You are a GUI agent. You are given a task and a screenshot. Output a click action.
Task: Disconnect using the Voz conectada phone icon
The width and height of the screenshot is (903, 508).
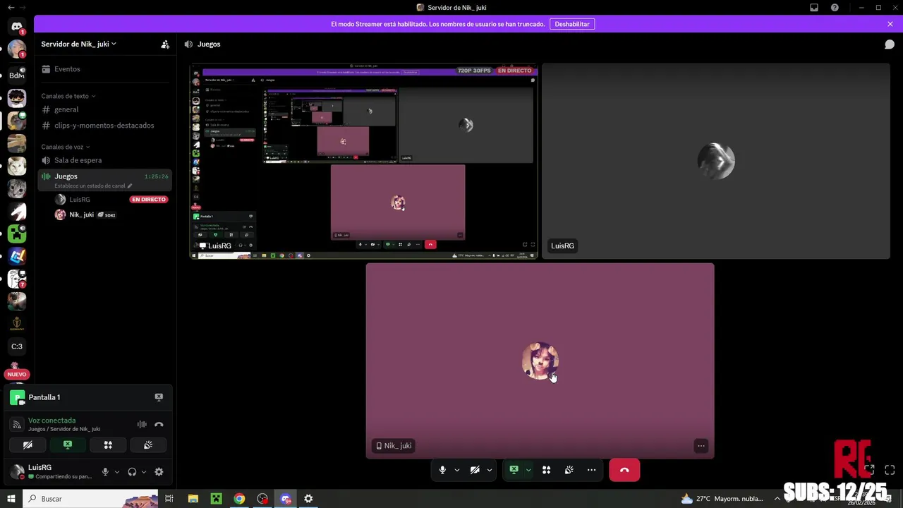pyautogui.click(x=159, y=424)
